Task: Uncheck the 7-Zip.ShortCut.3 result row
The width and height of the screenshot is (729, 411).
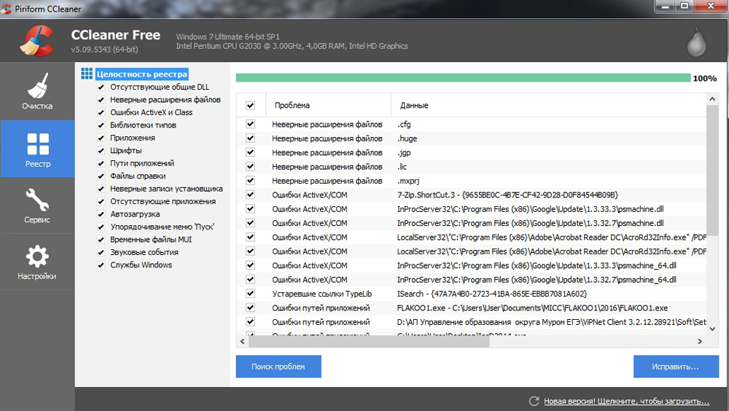Action: pyautogui.click(x=250, y=195)
